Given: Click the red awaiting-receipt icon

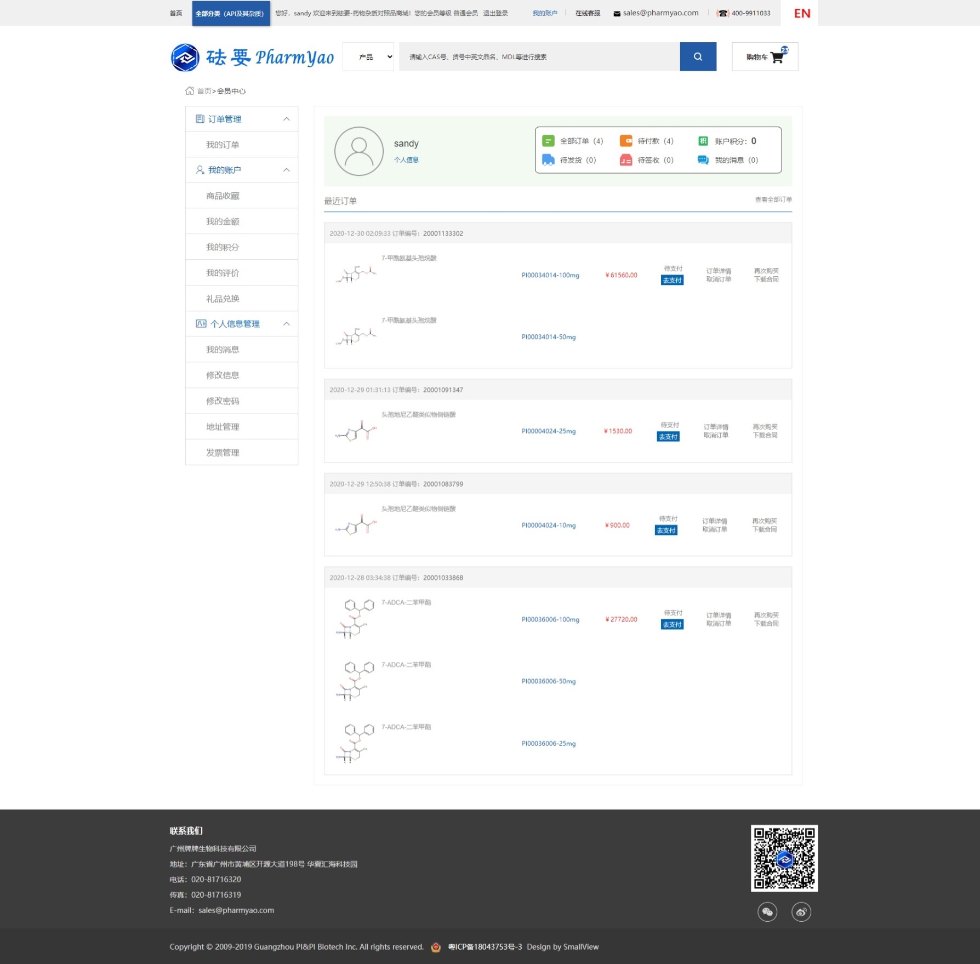Looking at the screenshot, I should pyautogui.click(x=626, y=160).
